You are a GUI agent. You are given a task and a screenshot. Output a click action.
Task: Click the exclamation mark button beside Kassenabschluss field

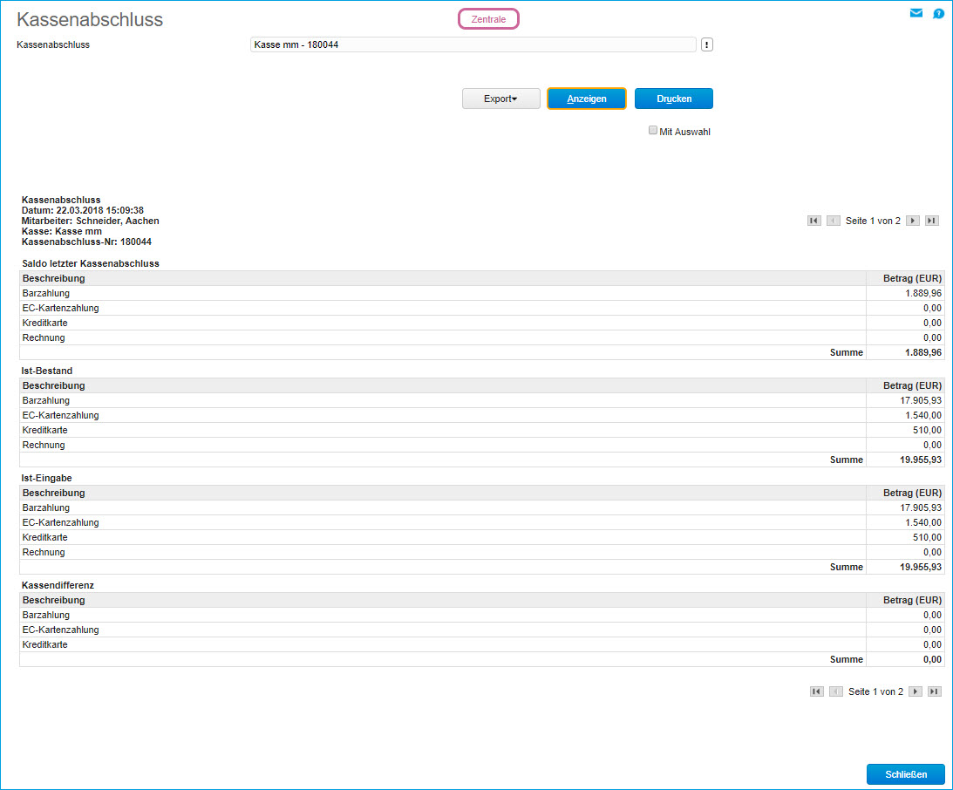(706, 44)
